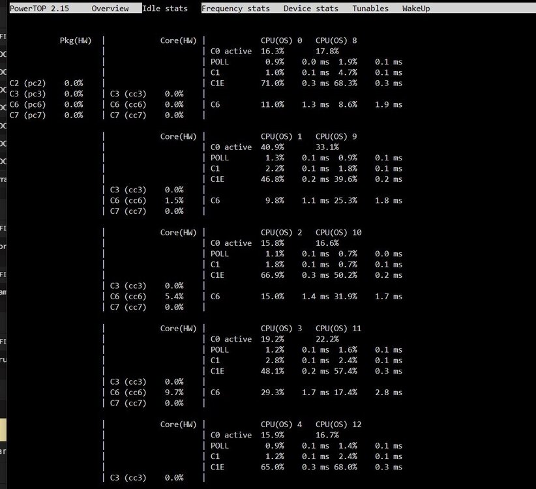Click the 71.0% C1E value for CPU 0
Screen dimensions: 536x489
pos(273,83)
